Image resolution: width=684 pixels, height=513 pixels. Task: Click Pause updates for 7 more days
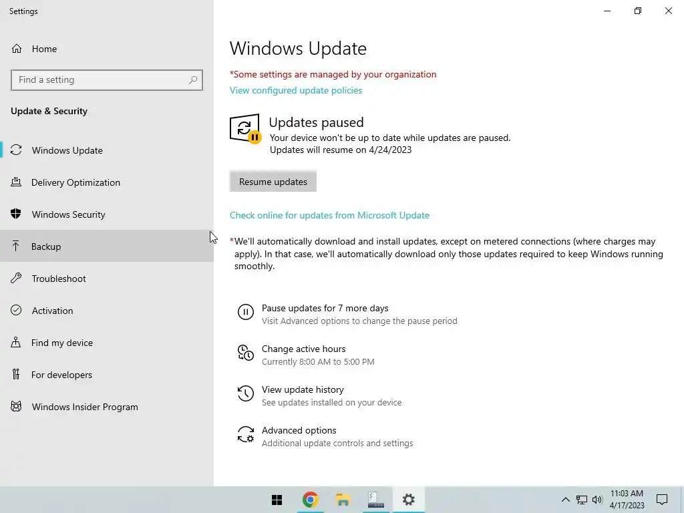[x=347, y=314]
